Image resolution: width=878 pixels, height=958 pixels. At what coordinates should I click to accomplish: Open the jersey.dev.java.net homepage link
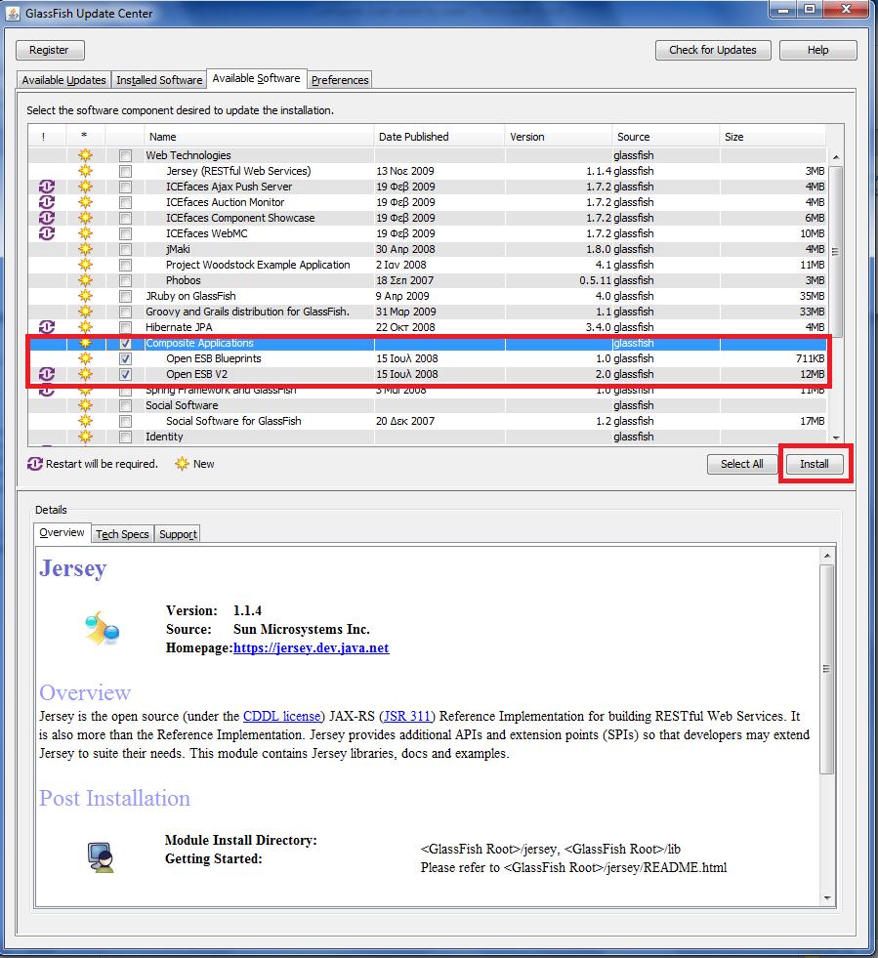311,647
